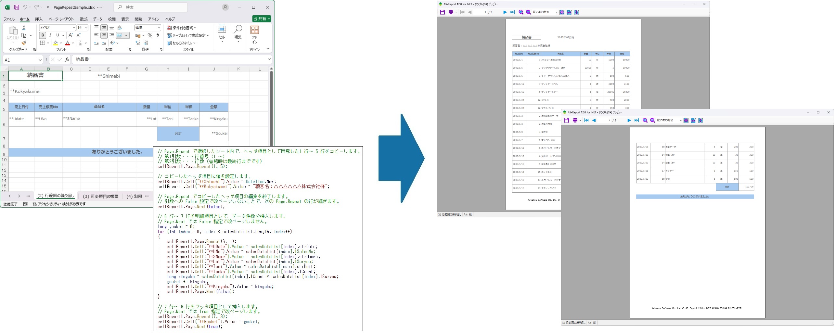Image resolution: width=835 pixels, height=333 pixels.
Task: Jump to first page in the 2/3 preview
Action: pos(586,121)
